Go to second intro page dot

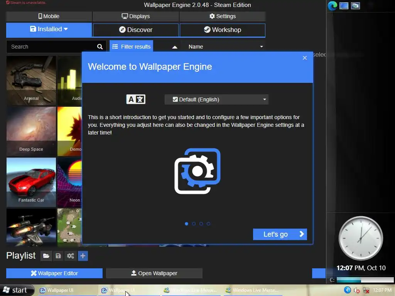point(194,224)
